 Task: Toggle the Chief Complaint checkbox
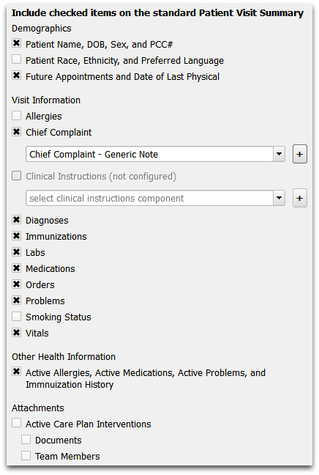click(17, 132)
